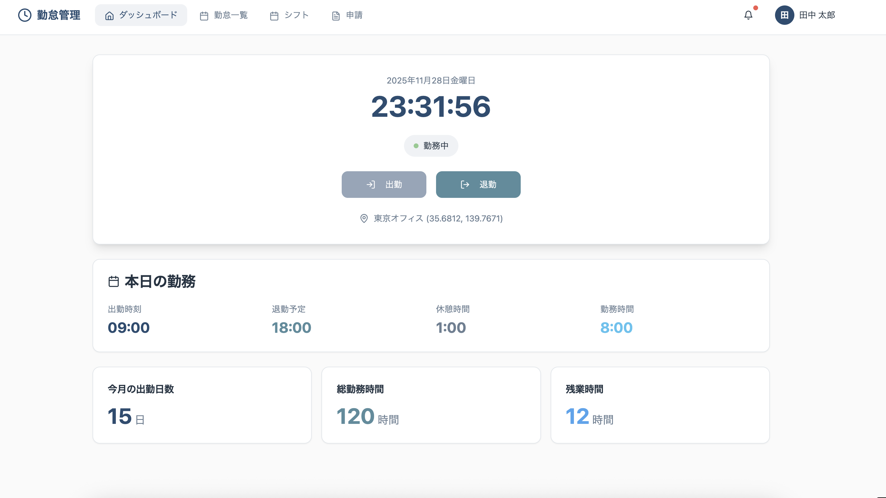Click calendar icon beside 本日の勤務
The height and width of the screenshot is (498, 886).
point(113,281)
